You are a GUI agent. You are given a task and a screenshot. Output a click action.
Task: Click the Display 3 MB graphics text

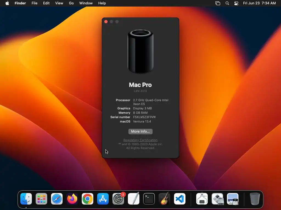pyautogui.click(x=142, y=108)
